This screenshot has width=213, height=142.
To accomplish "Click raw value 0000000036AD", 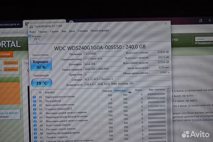I will coord(156,98).
